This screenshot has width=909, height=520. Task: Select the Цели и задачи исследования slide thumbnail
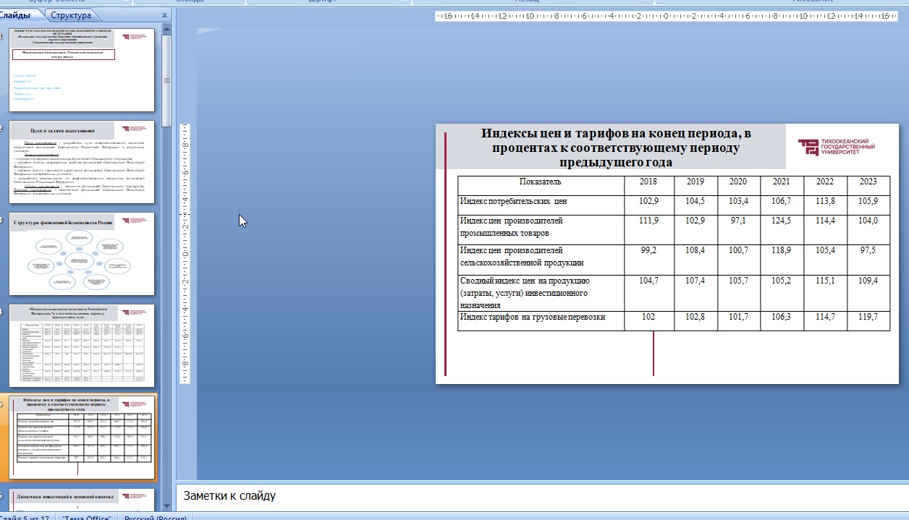point(82,162)
